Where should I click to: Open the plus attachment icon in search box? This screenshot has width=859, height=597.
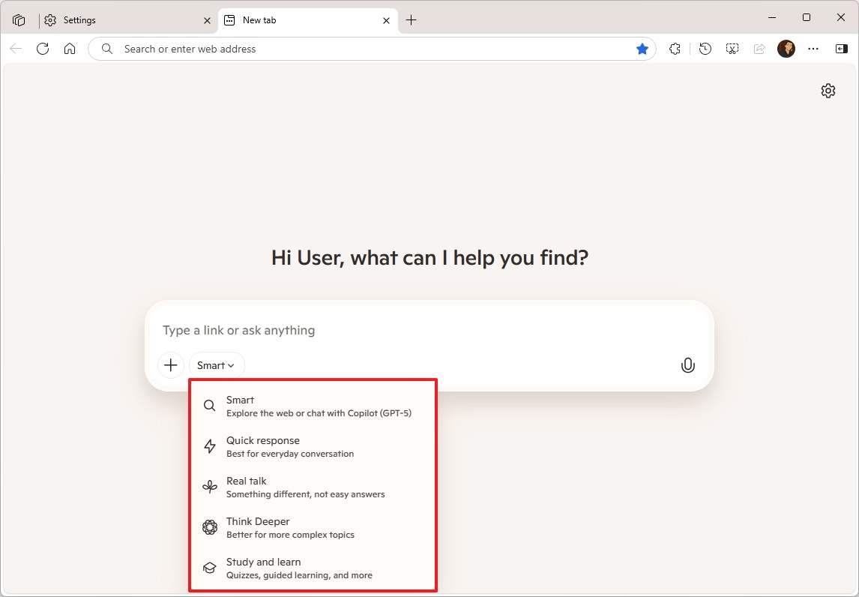(170, 365)
